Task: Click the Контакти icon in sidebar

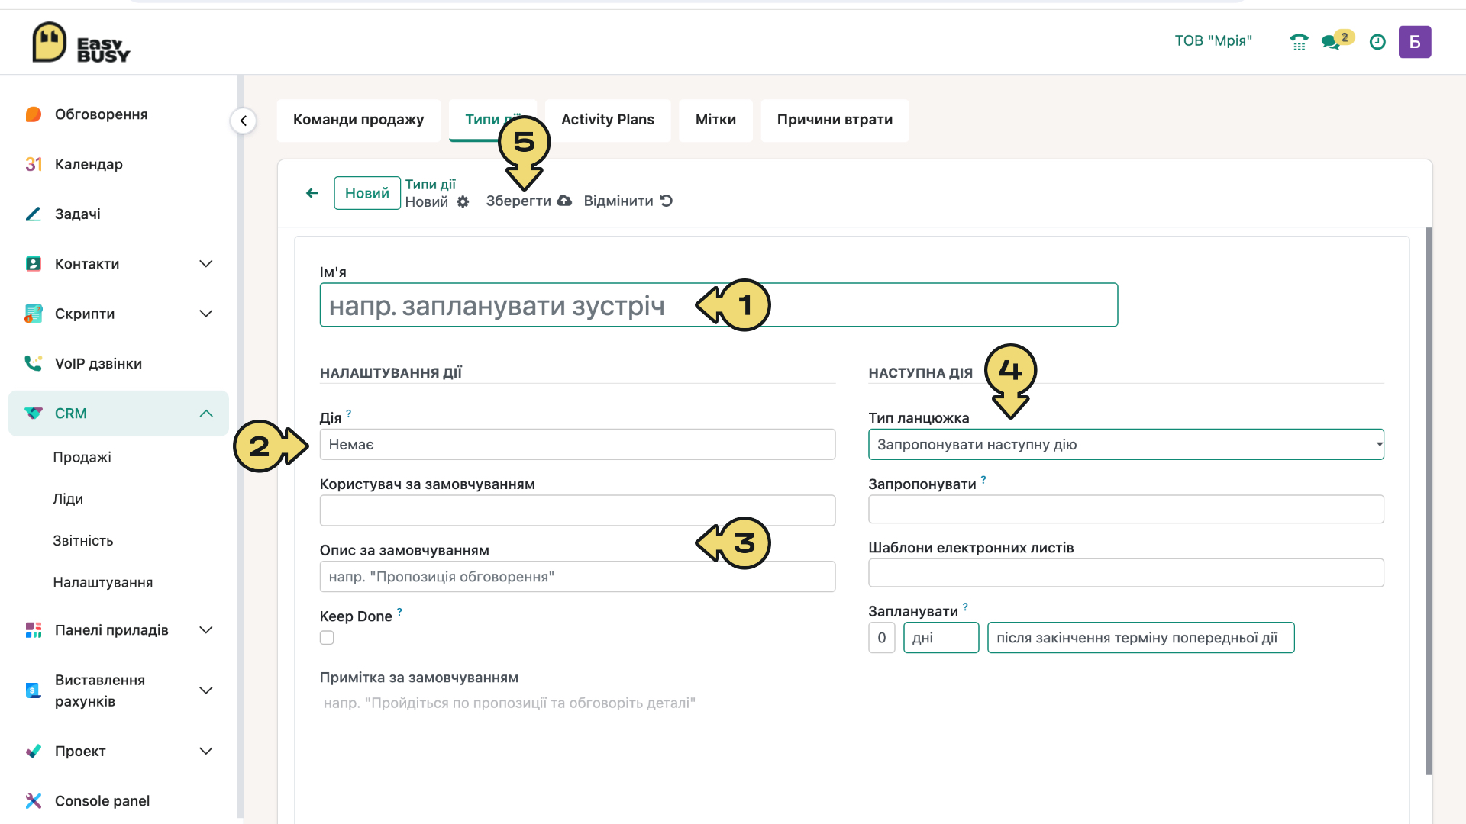Action: pyautogui.click(x=34, y=264)
